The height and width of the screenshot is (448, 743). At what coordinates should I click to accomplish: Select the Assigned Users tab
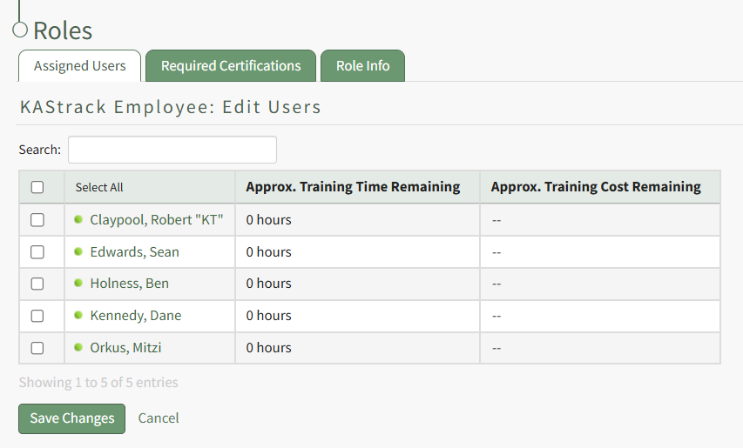79,66
